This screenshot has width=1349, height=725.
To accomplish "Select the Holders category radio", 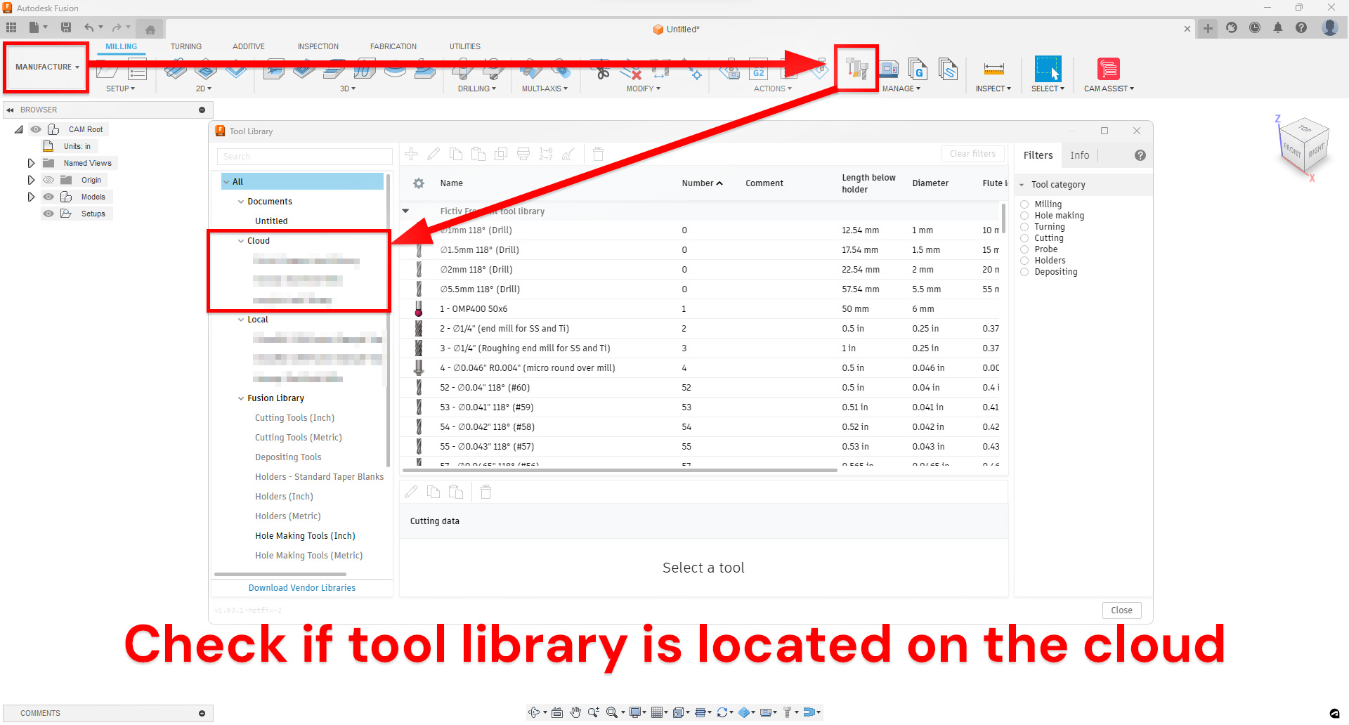I will [x=1024, y=261].
